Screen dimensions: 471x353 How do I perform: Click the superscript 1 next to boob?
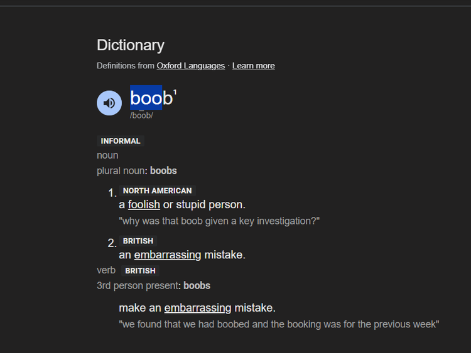(x=175, y=92)
